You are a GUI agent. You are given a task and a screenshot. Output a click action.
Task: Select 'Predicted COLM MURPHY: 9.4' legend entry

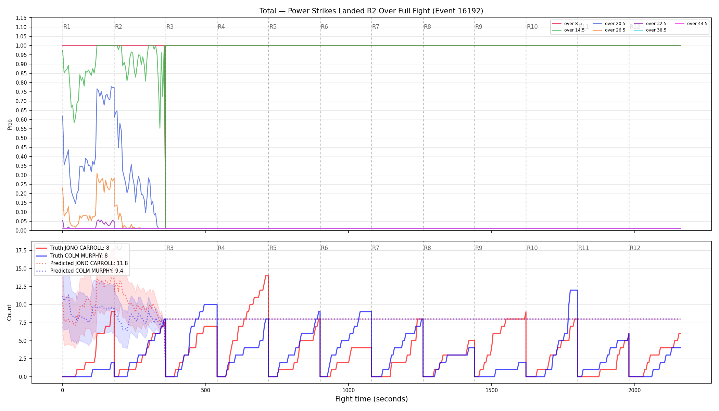pyautogui.click(x=79, y=271)
